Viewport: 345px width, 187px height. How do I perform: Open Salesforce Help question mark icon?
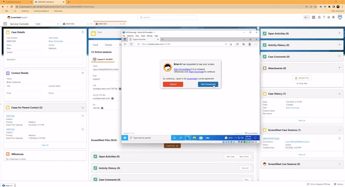click(x=324, y=17)
